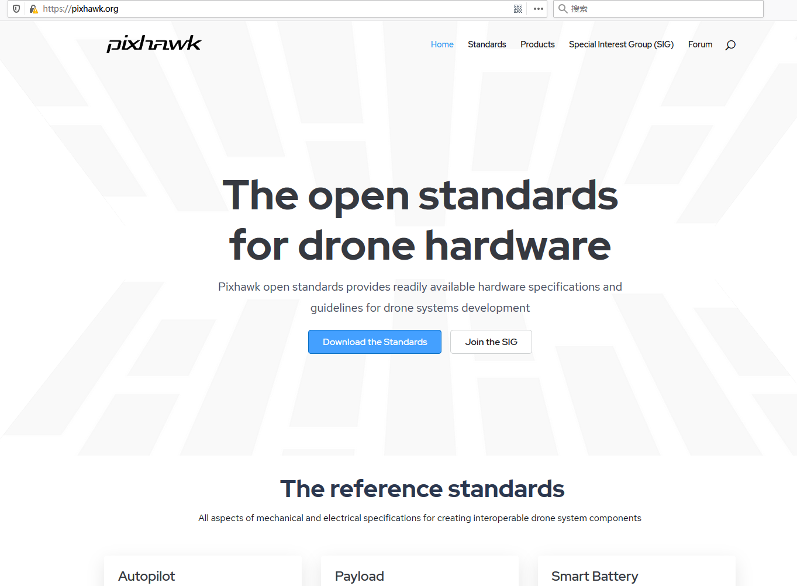Open the padlock site security info
Screen dimensions: 797x586
click(x=34, y=9)
